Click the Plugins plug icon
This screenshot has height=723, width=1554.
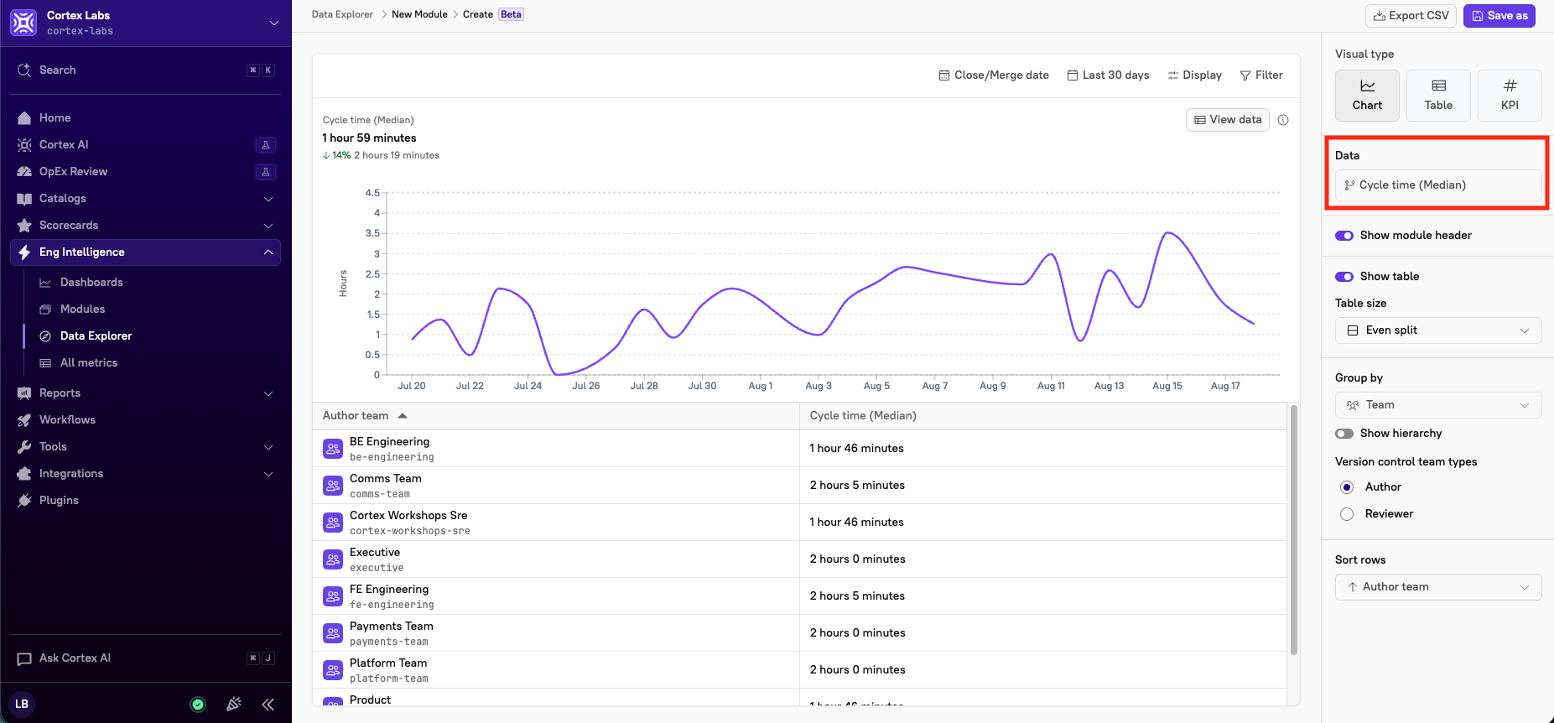click(x=24, y=501)
